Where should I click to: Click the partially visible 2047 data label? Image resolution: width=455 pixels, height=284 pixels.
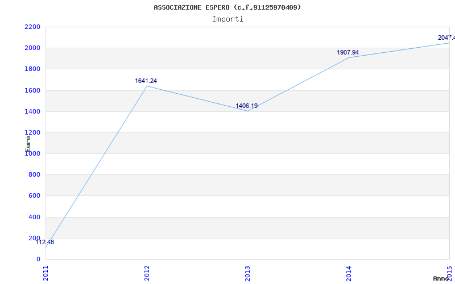446,37
